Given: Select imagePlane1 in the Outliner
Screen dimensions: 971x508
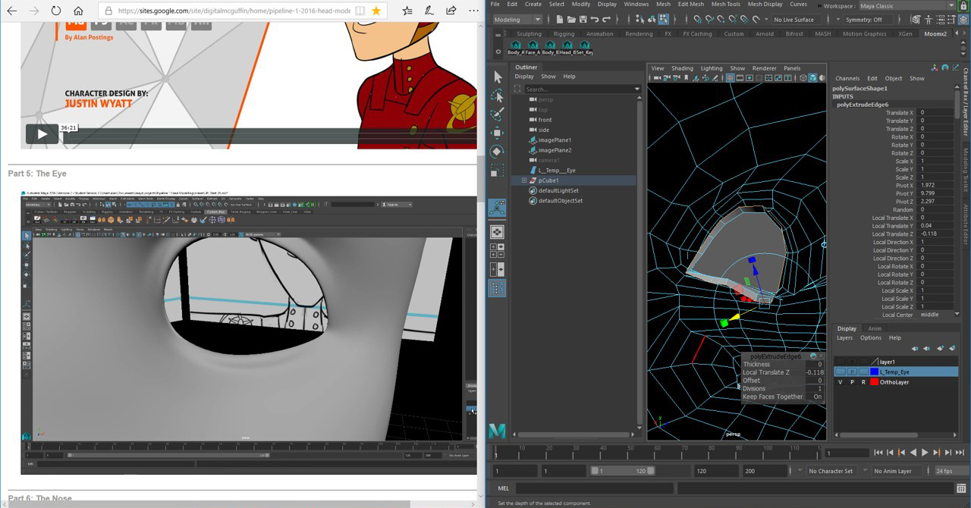Looking at the screenshot, I should coord(555,140).
